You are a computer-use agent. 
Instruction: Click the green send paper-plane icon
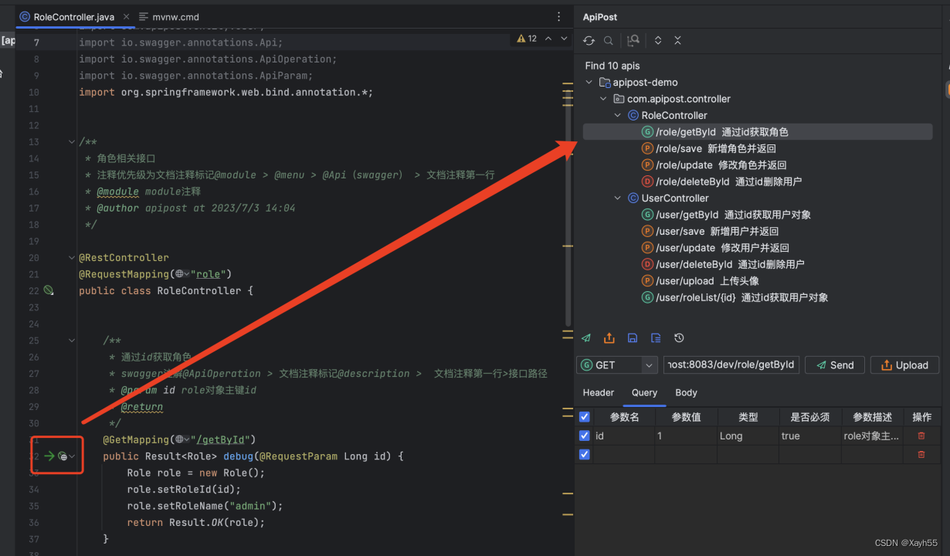pos(585,337)
